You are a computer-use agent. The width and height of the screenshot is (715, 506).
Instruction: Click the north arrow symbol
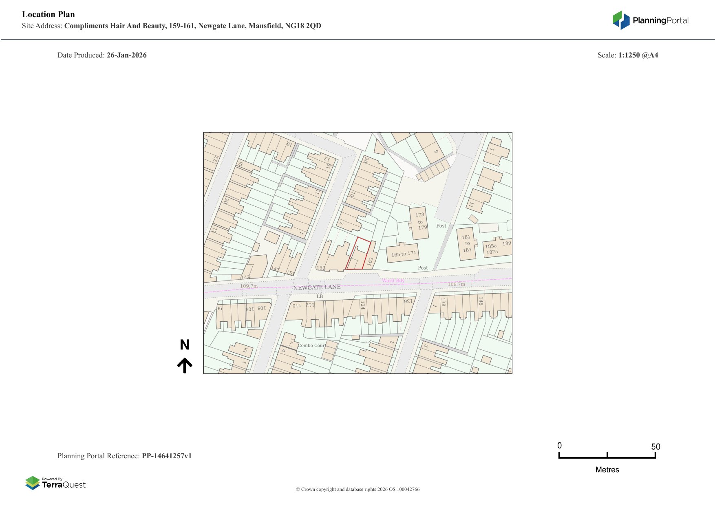(x=185, y=365)
